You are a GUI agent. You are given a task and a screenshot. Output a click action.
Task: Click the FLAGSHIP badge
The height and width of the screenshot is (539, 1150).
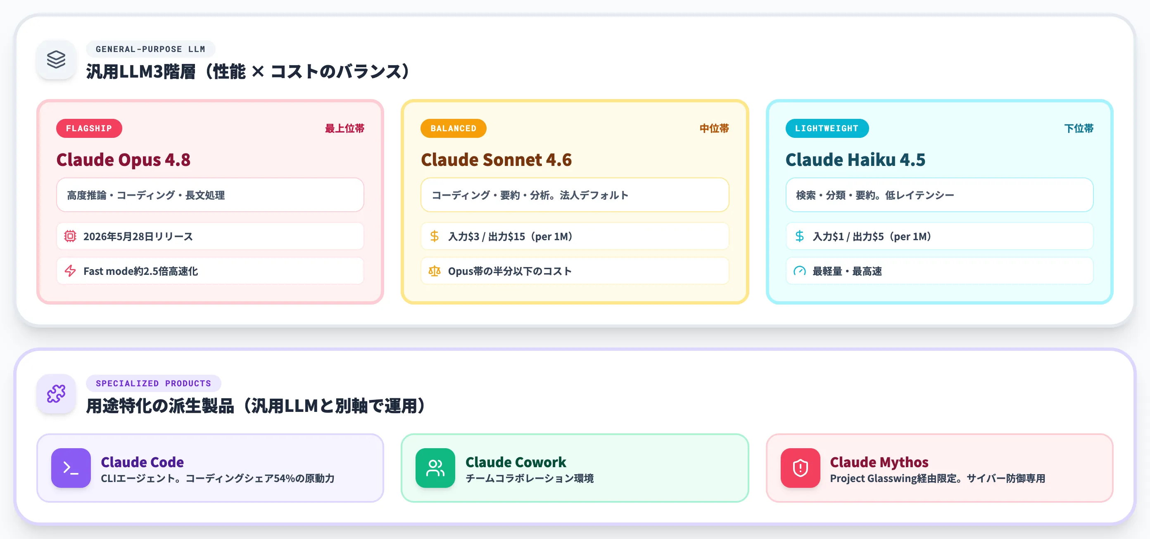89,128
